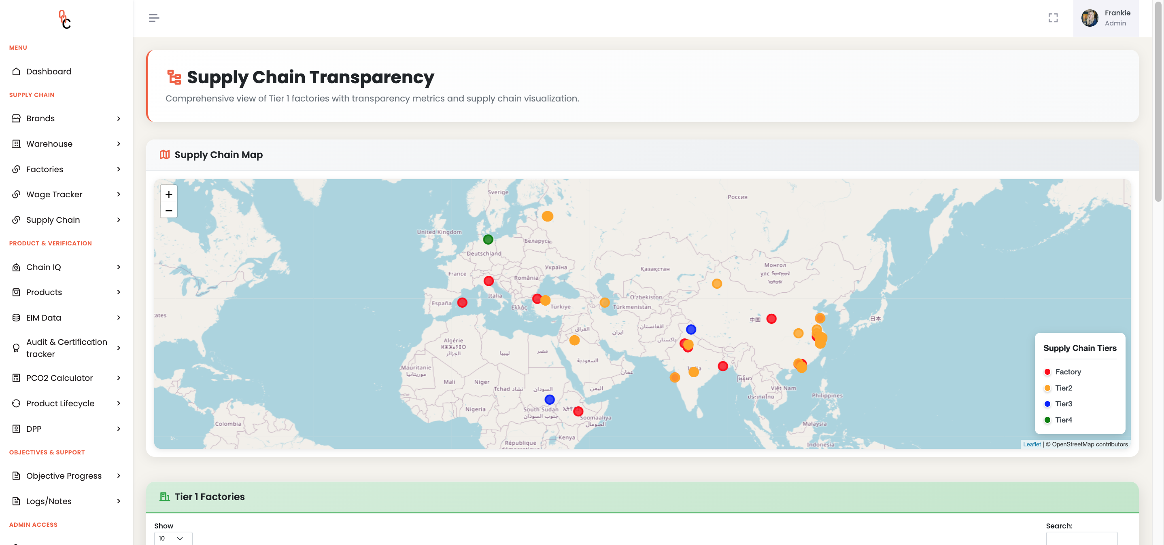1164x545 pixels.
Task: Open the Frankie Admin profile menu
Action: 1106,18
